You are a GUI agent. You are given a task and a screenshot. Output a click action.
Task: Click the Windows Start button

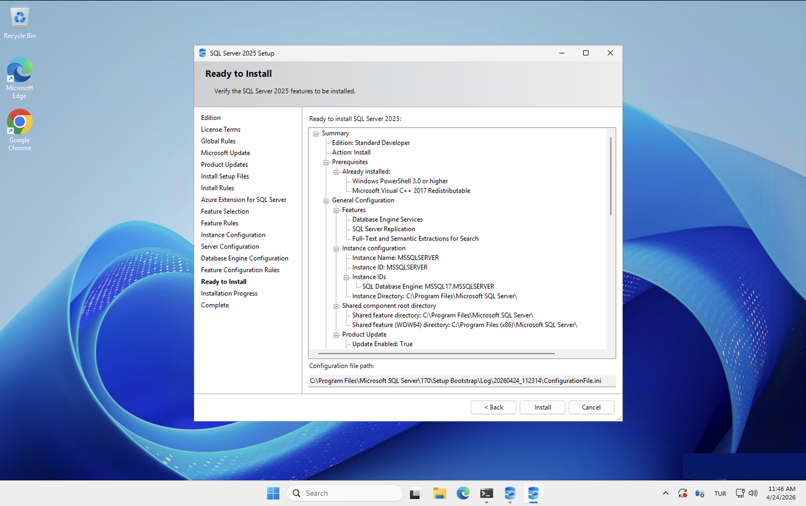273,493
